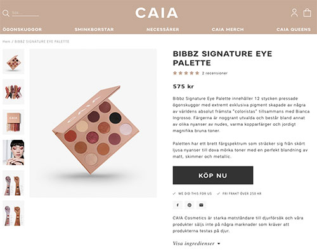Screen dimensions: 317x251
Task: Open the shopping bag icon
Action: click(x=307, y=13)
